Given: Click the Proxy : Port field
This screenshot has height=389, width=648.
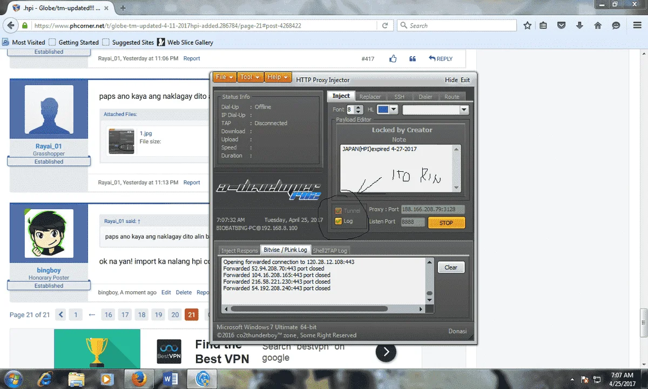Looking at the screenshot, I should point(433,209).
